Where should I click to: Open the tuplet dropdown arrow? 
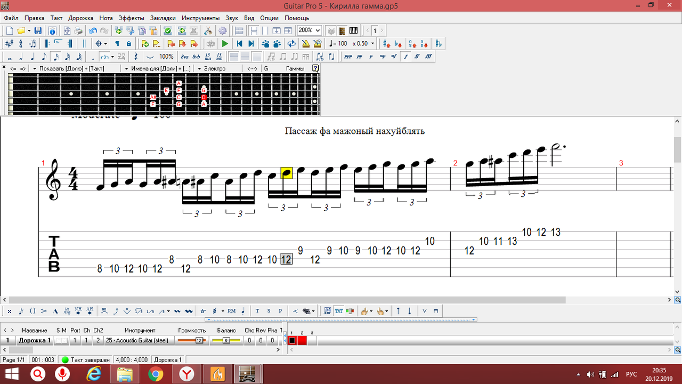point(112,56)
